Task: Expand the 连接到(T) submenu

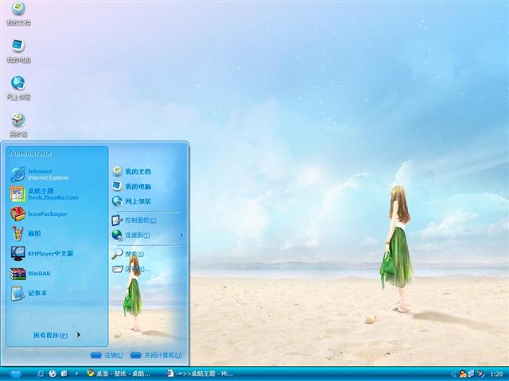Action: coord(148,235)
